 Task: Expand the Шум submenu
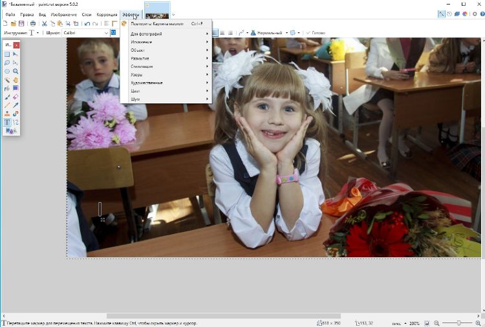(x=169, y=100)
